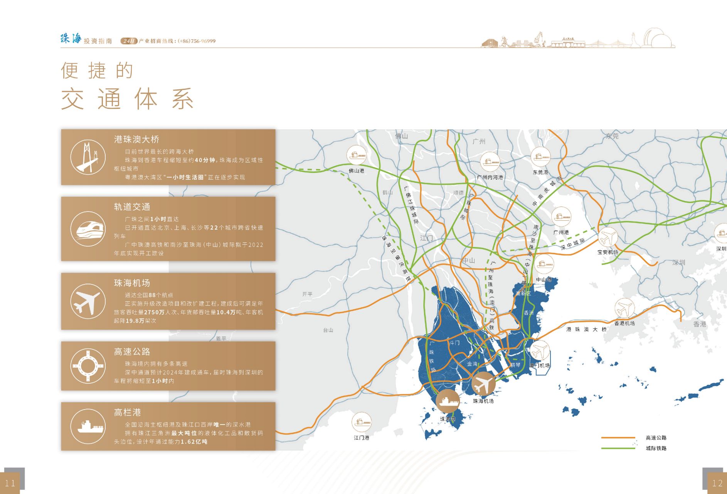Viewport: 727px width, 494px height.
Task: Click the airplane icon beside 珠海机场 card
Action: [88, 301]
